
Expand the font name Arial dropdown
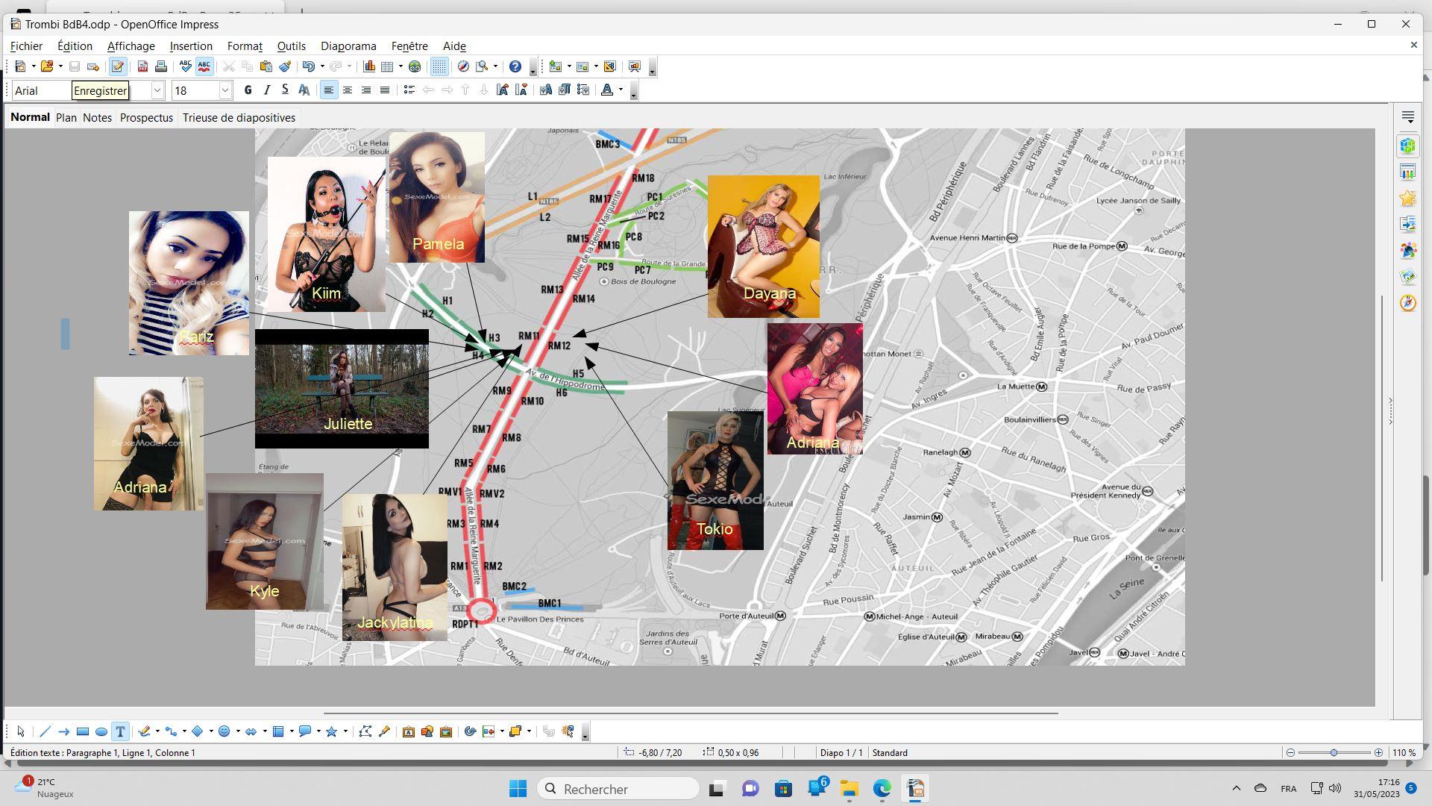pos(157,90)
